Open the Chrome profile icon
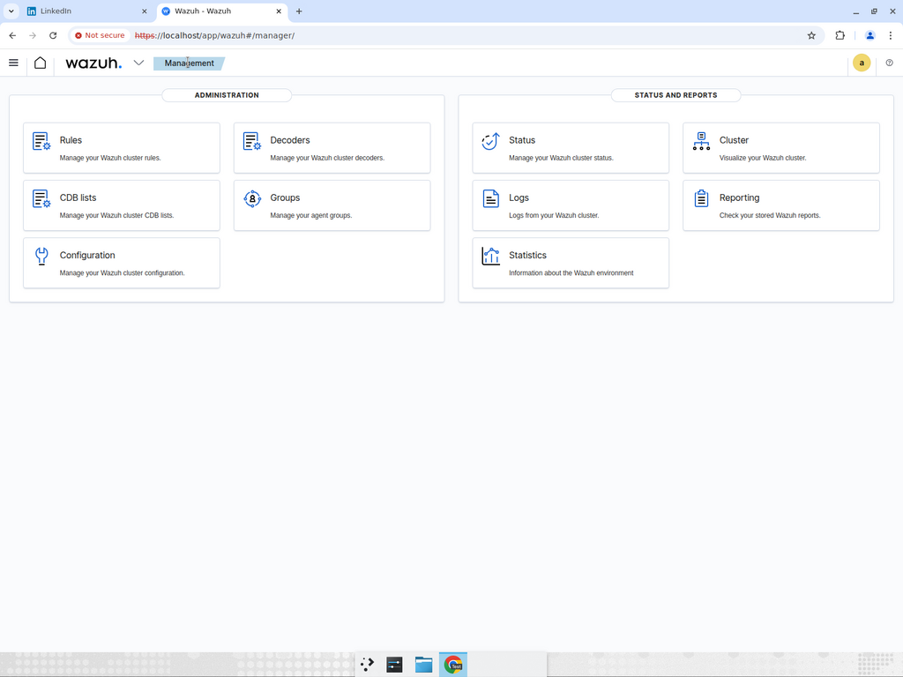 coord(870,35)
